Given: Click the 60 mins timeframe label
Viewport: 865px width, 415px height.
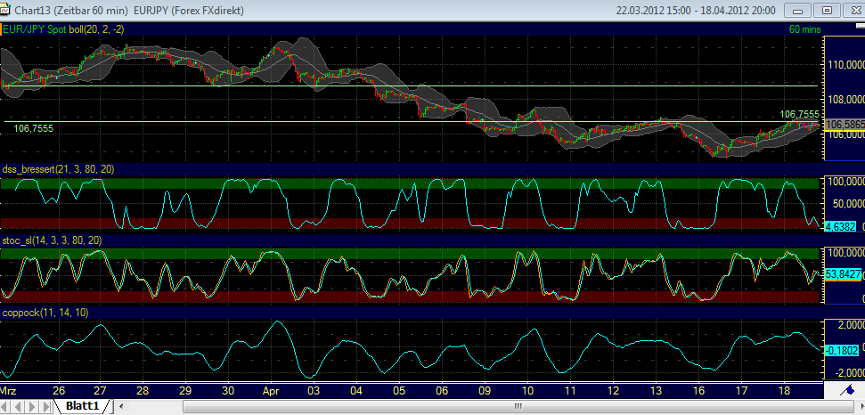Looking at the screenshot, I should (x=805, y=29).
